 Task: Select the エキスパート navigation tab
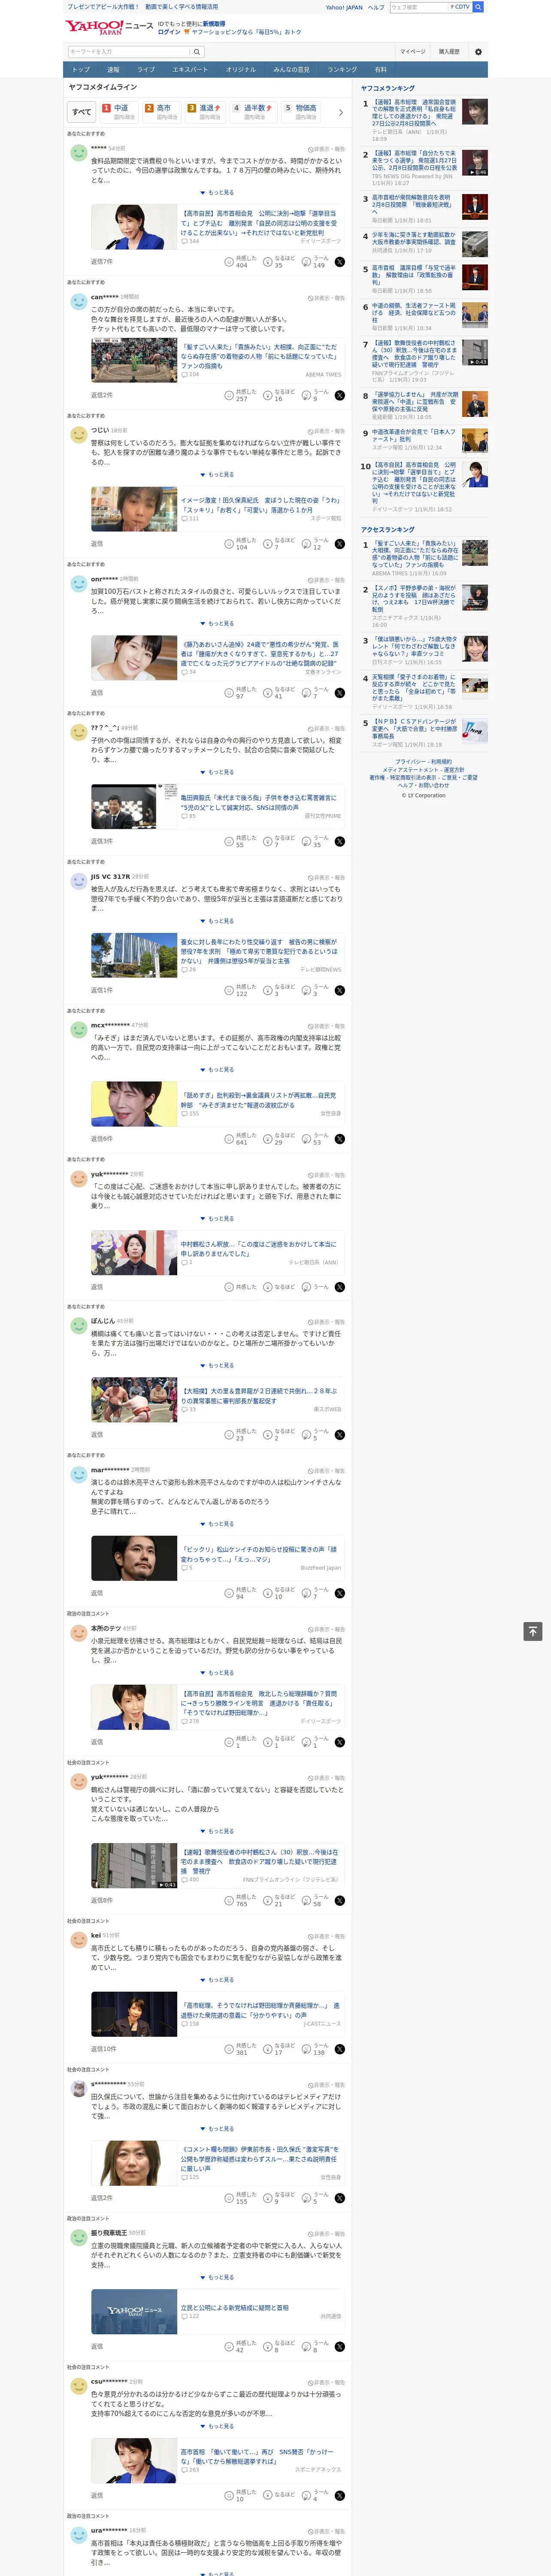190,70
